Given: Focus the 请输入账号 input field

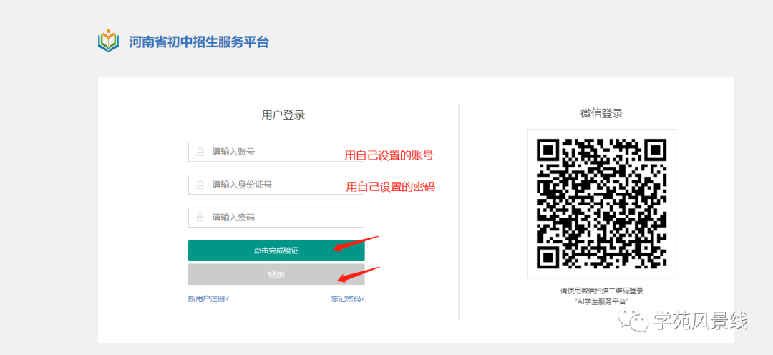Looking at the screenshot, I should 276,152.
